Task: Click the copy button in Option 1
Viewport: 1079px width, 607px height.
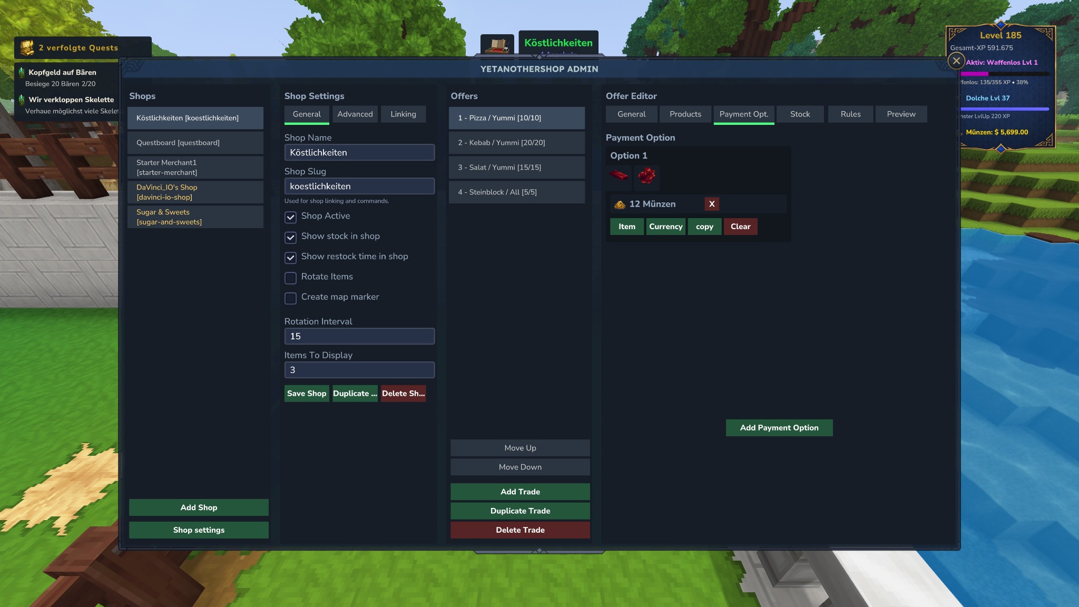Action: [704, 227]
